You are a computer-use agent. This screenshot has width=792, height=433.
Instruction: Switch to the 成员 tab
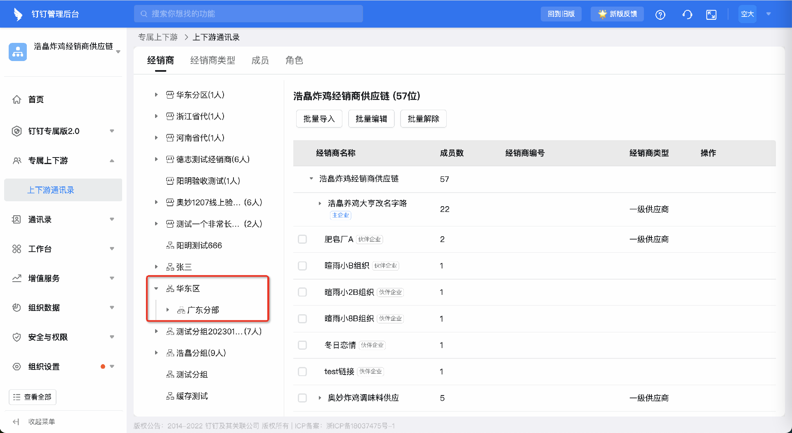pos(260,61)
